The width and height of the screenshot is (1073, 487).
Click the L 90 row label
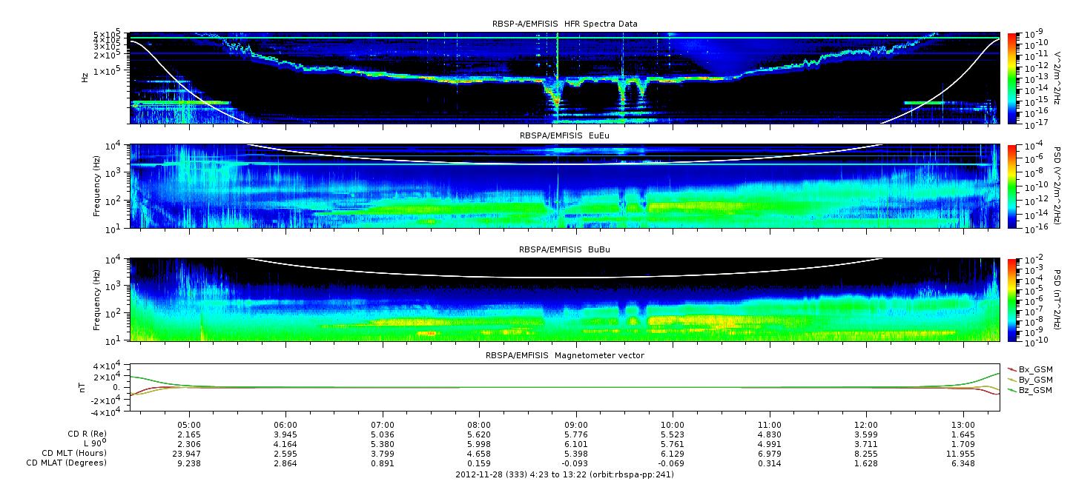click(90, 443)
